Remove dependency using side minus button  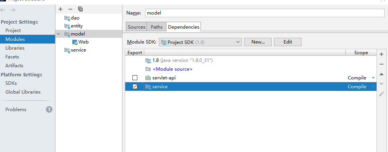click(x=381, y=64)
